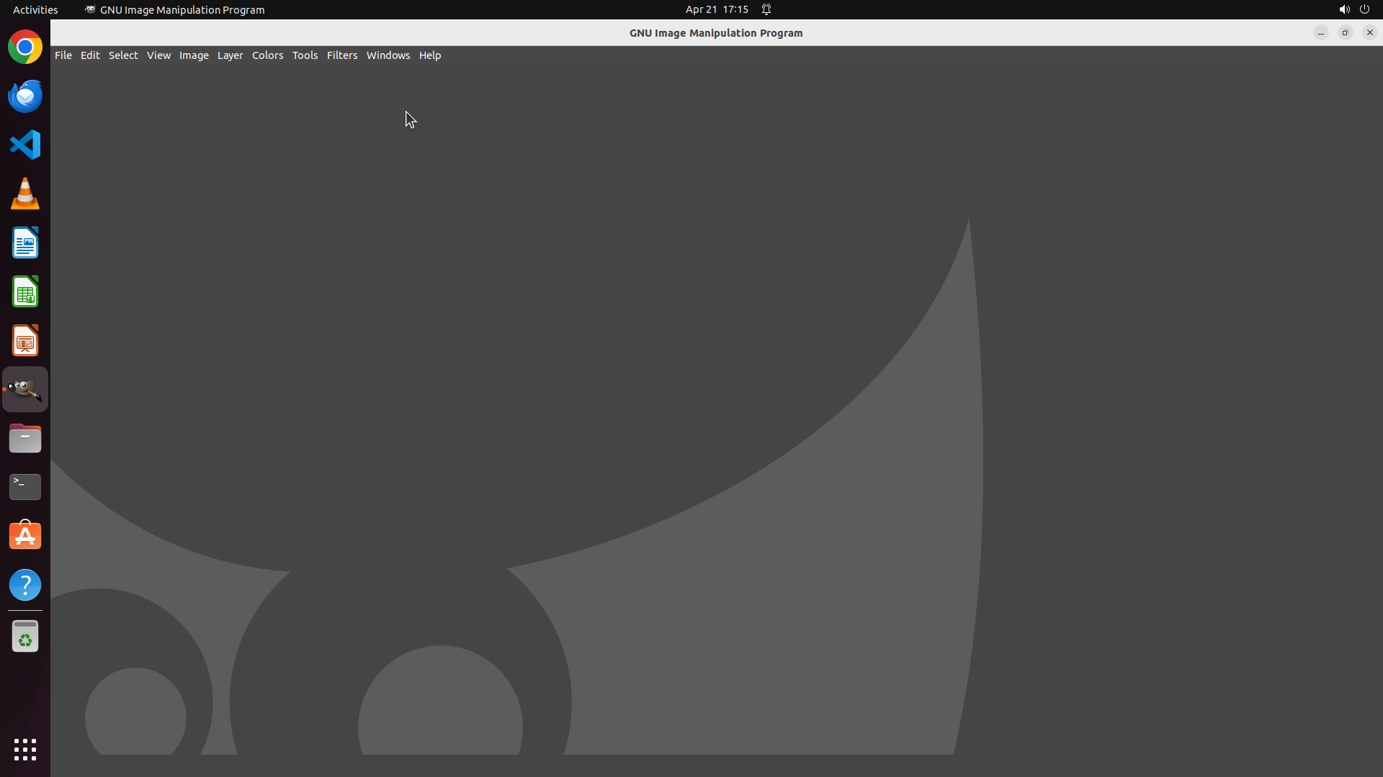Open the File menu
The width and height of the screenshot is (1383, 777).
coord(63,55)
